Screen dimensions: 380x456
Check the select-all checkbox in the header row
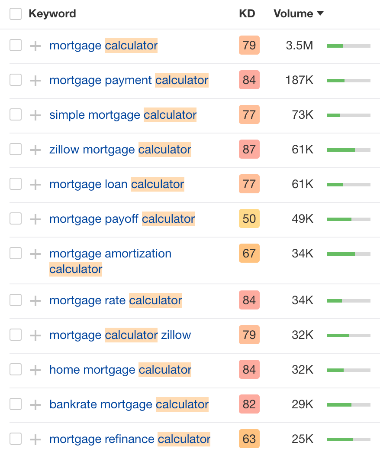[x=16, y=13]
